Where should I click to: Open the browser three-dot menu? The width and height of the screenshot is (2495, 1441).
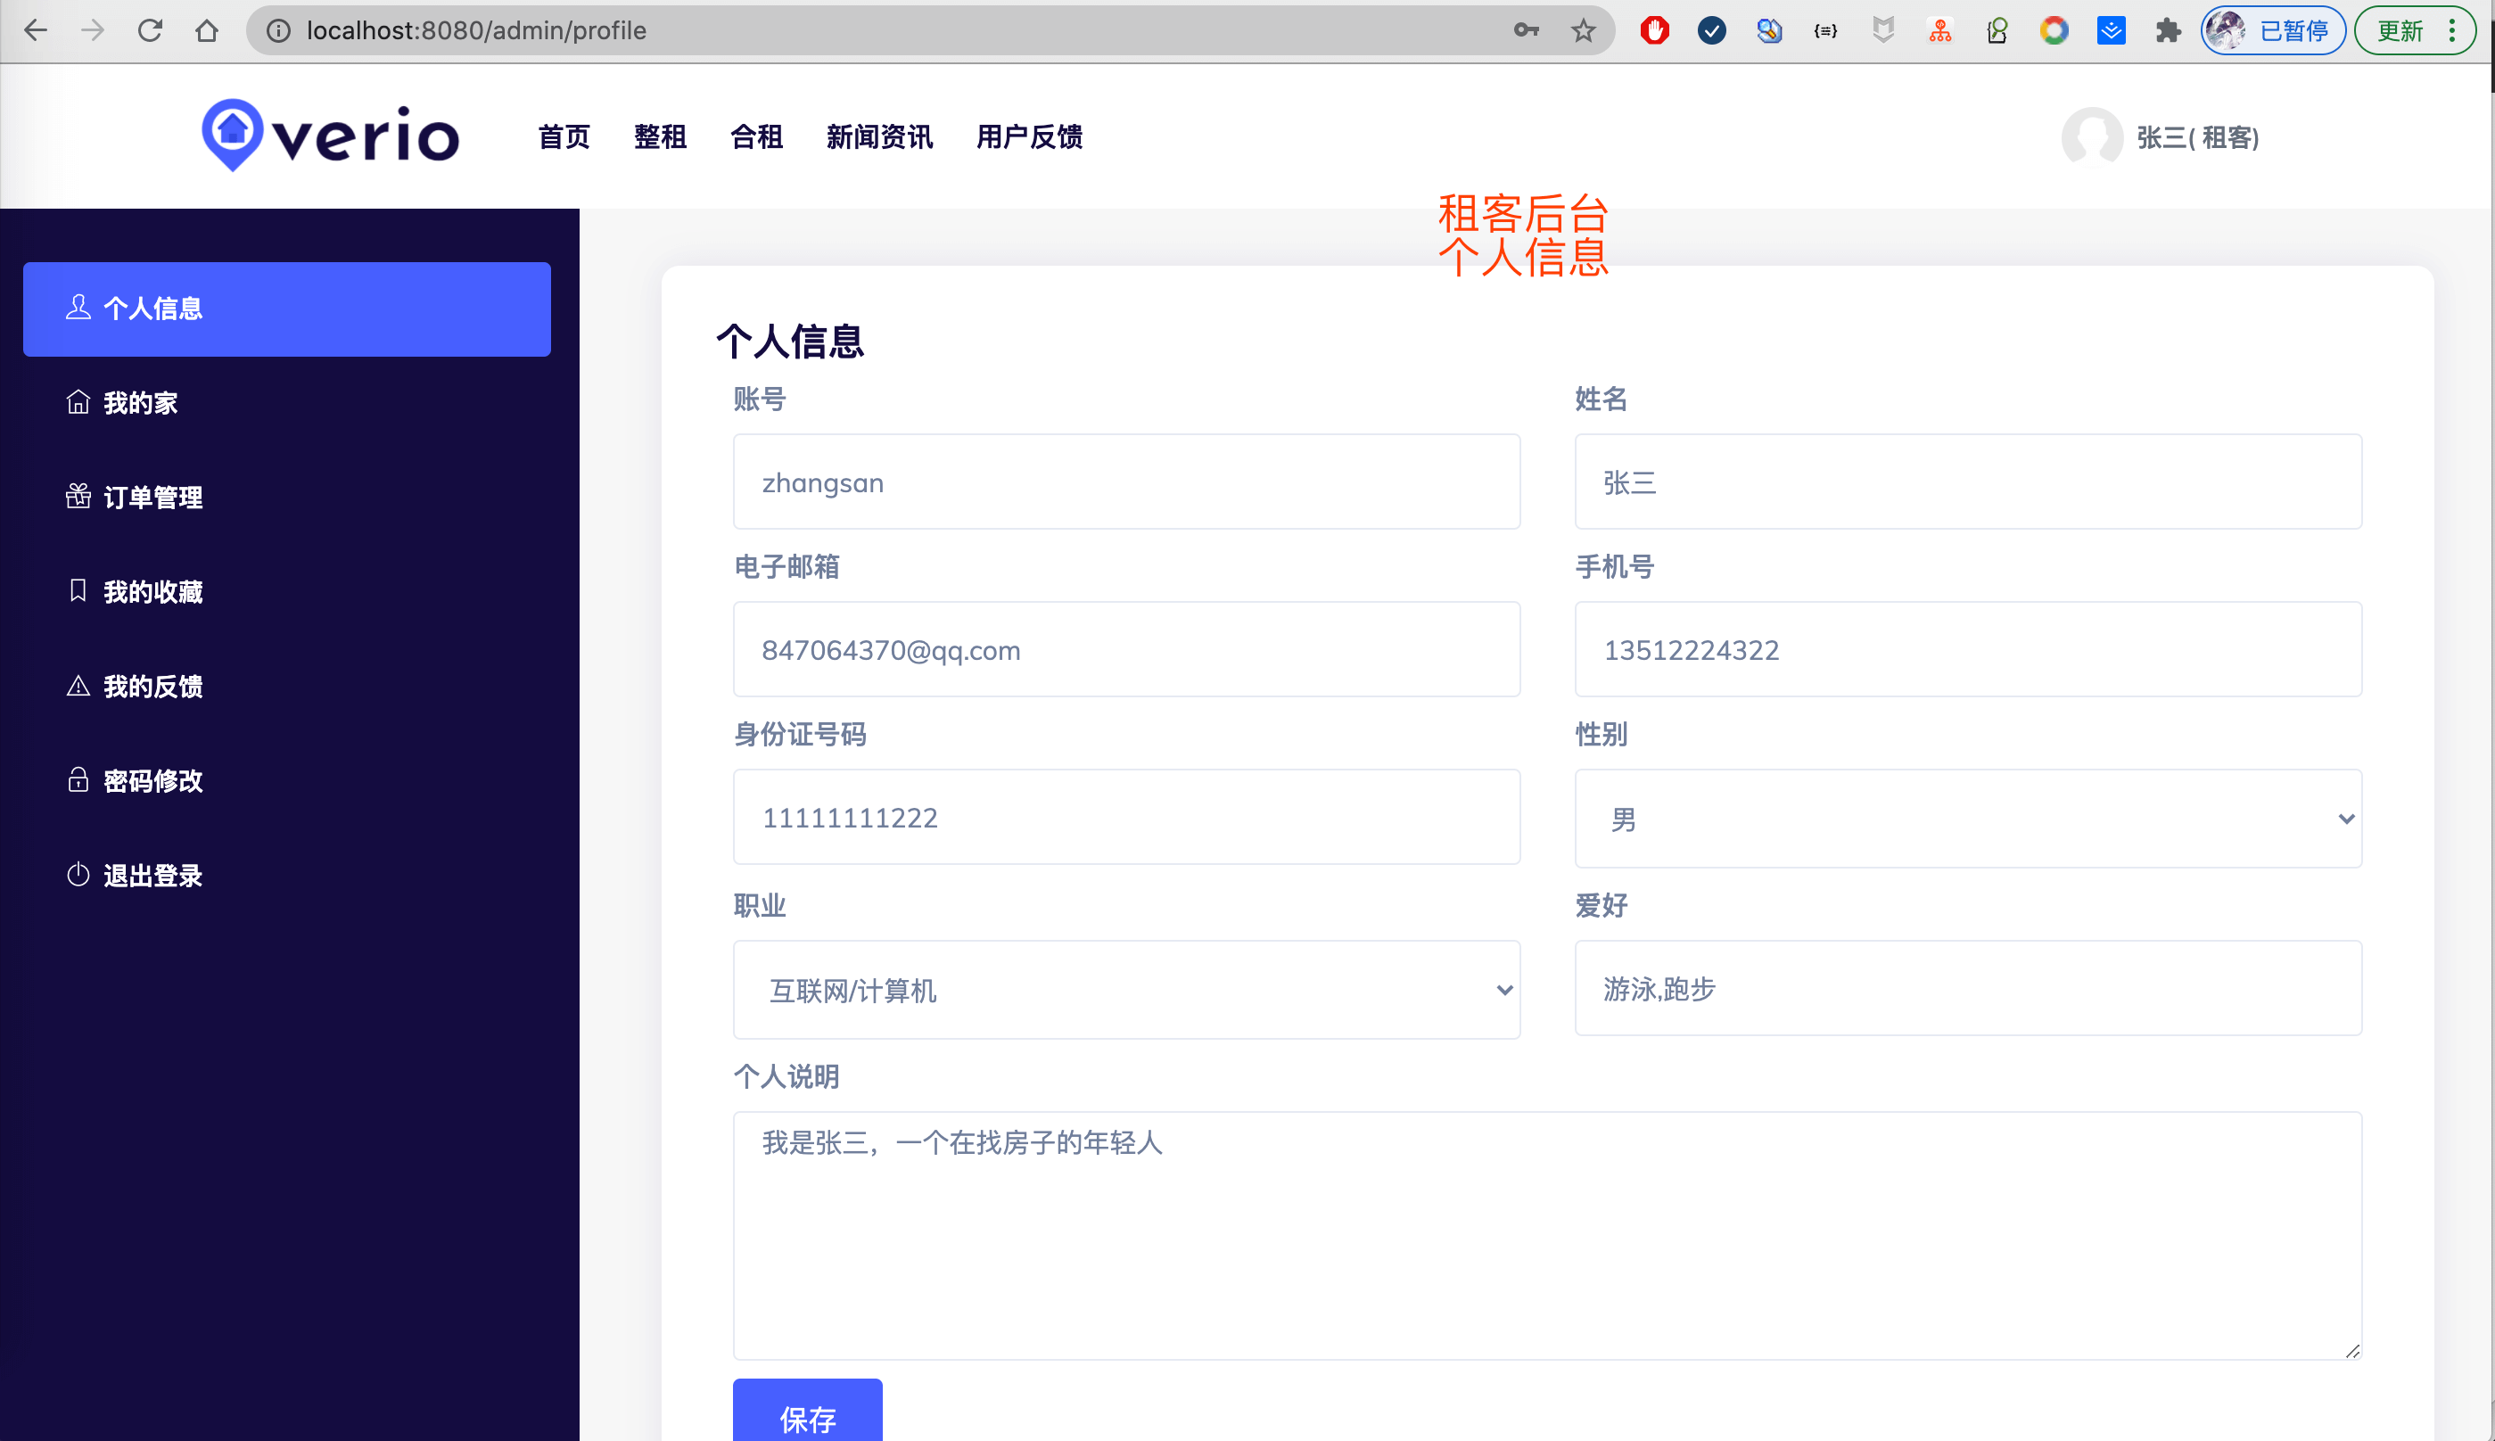[x=2451, y=30]
